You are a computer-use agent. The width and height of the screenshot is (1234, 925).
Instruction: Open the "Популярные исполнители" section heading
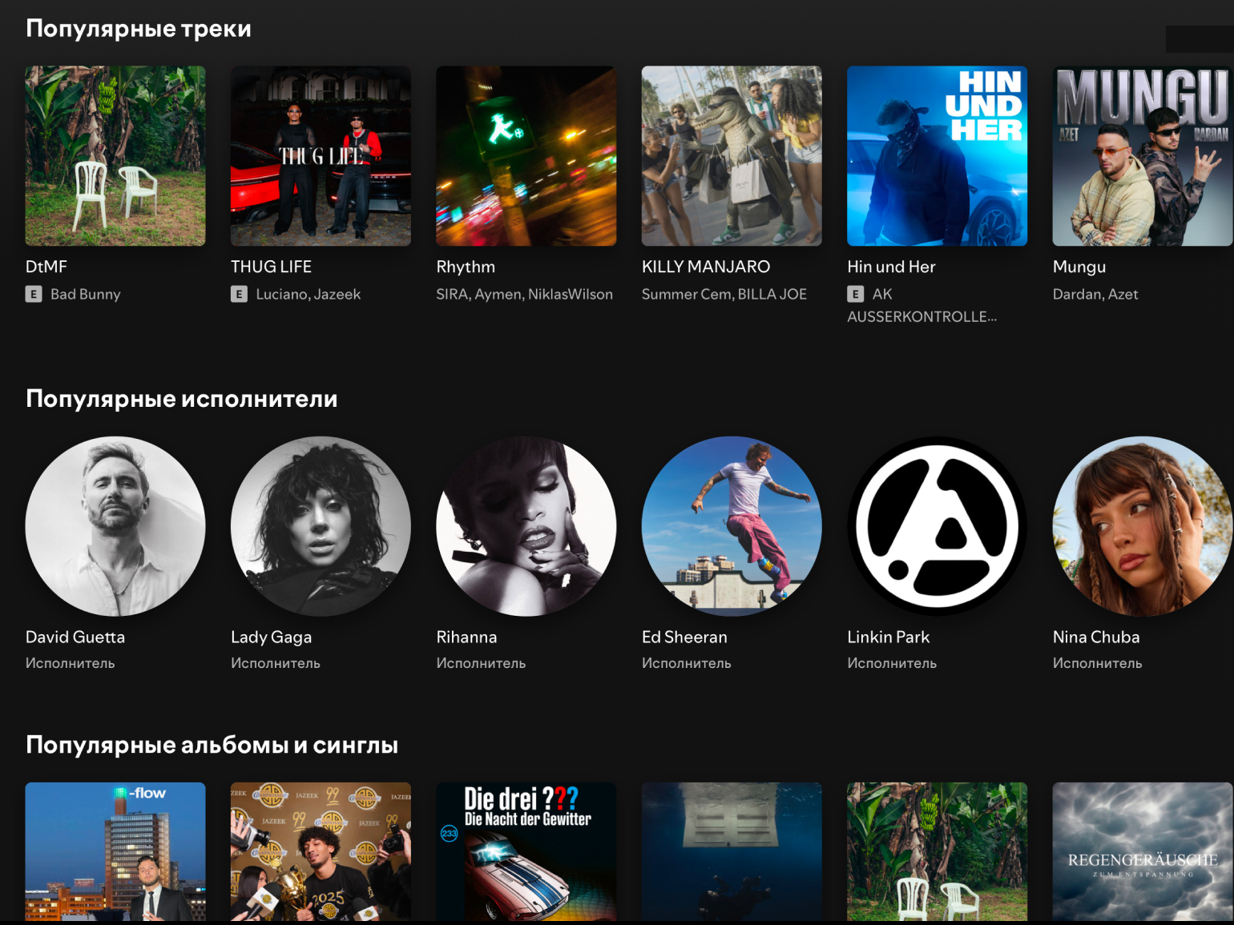[182, 399]
